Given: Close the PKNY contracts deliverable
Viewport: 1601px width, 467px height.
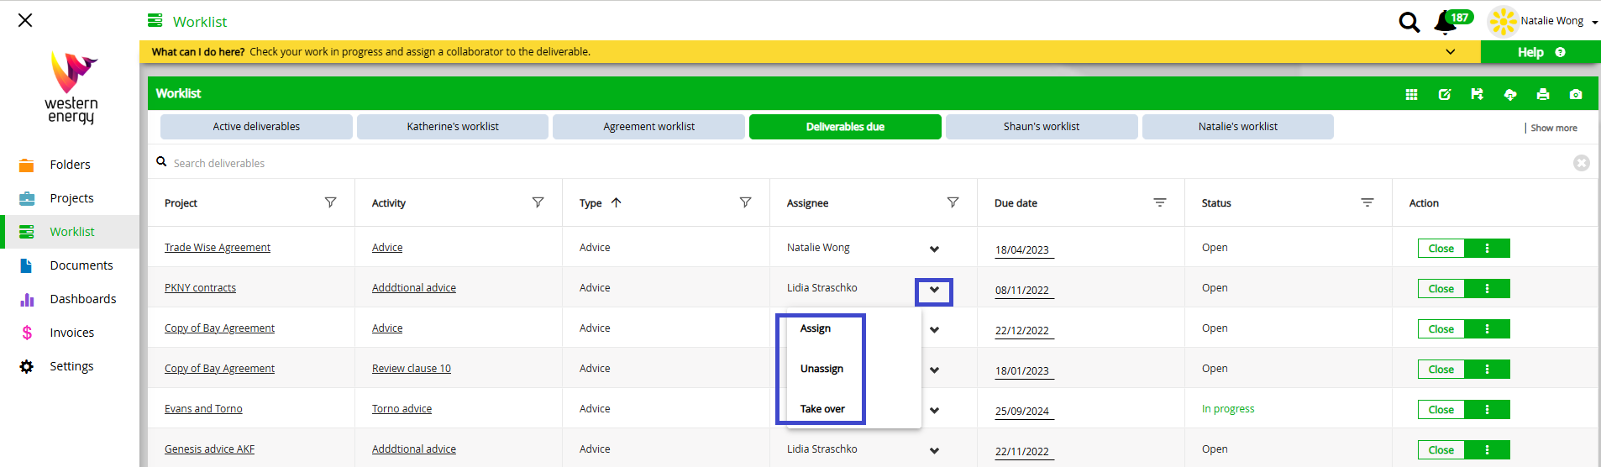Looking at the screenshot, I should (x=1441, y=288).
